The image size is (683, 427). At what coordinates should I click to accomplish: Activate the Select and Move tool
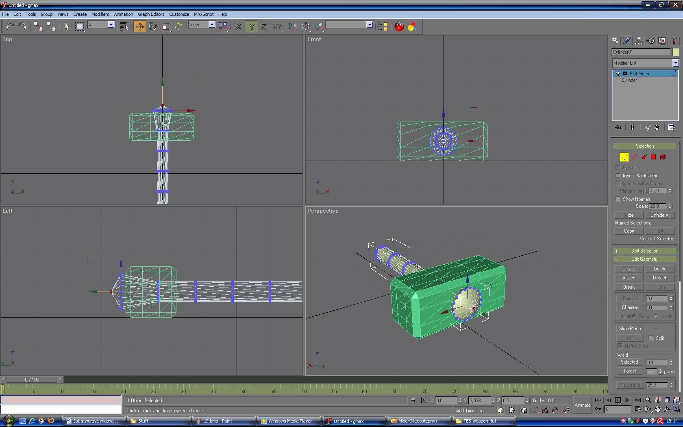click(x=139, y=26)
